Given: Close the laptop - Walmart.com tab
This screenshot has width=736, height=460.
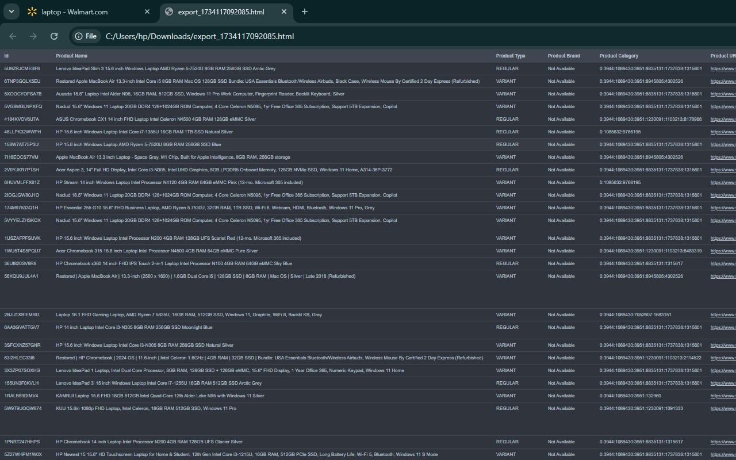Looking at the screenshot, I should [147, 11].
